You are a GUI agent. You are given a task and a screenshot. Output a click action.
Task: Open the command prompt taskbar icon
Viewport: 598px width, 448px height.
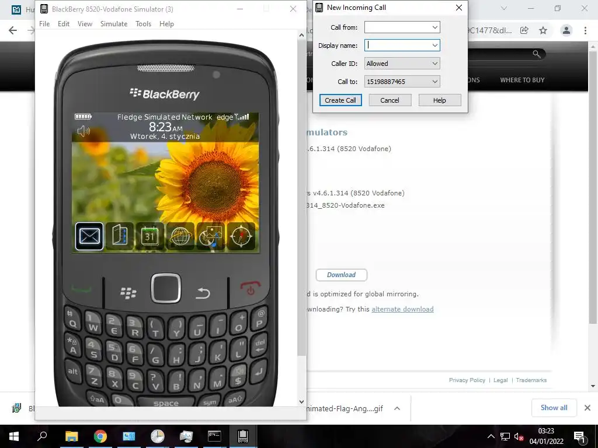[x=214, y=436]
